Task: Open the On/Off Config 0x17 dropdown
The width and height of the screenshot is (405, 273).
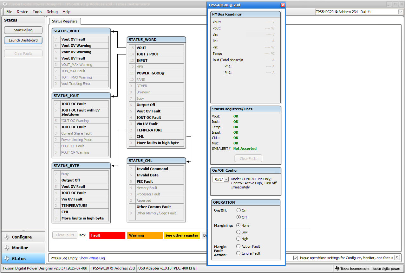Action: [226, 179]
